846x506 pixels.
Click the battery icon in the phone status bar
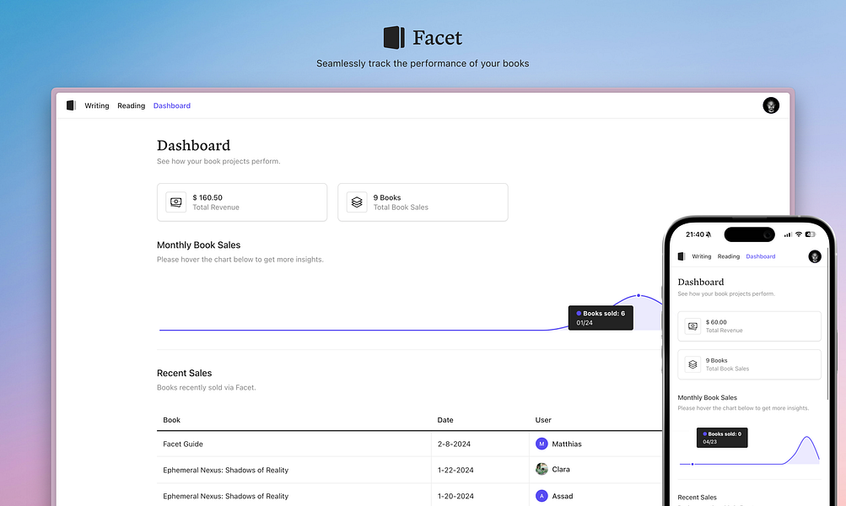pyautogui.click(x=810, y=234)
